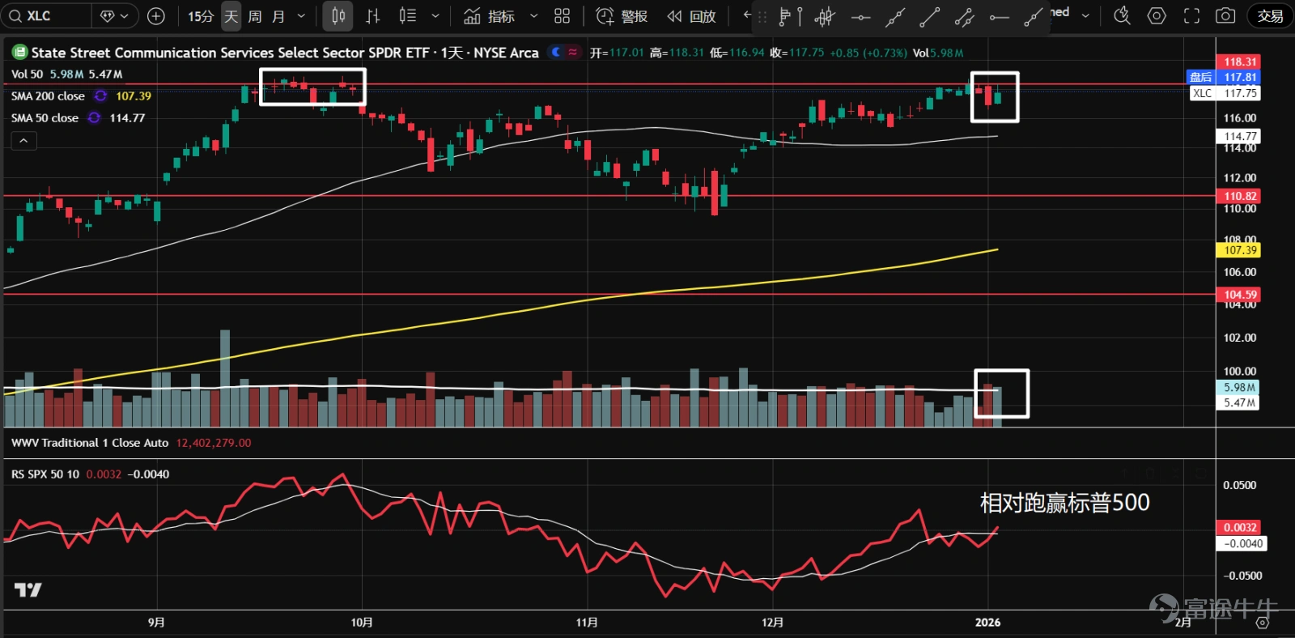Select the parallel channel drawing tool
1295x638 pixels.
click(x=965, y=17)
